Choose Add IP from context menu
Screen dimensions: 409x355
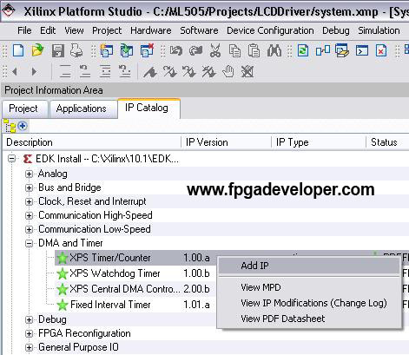pos(309,266)
